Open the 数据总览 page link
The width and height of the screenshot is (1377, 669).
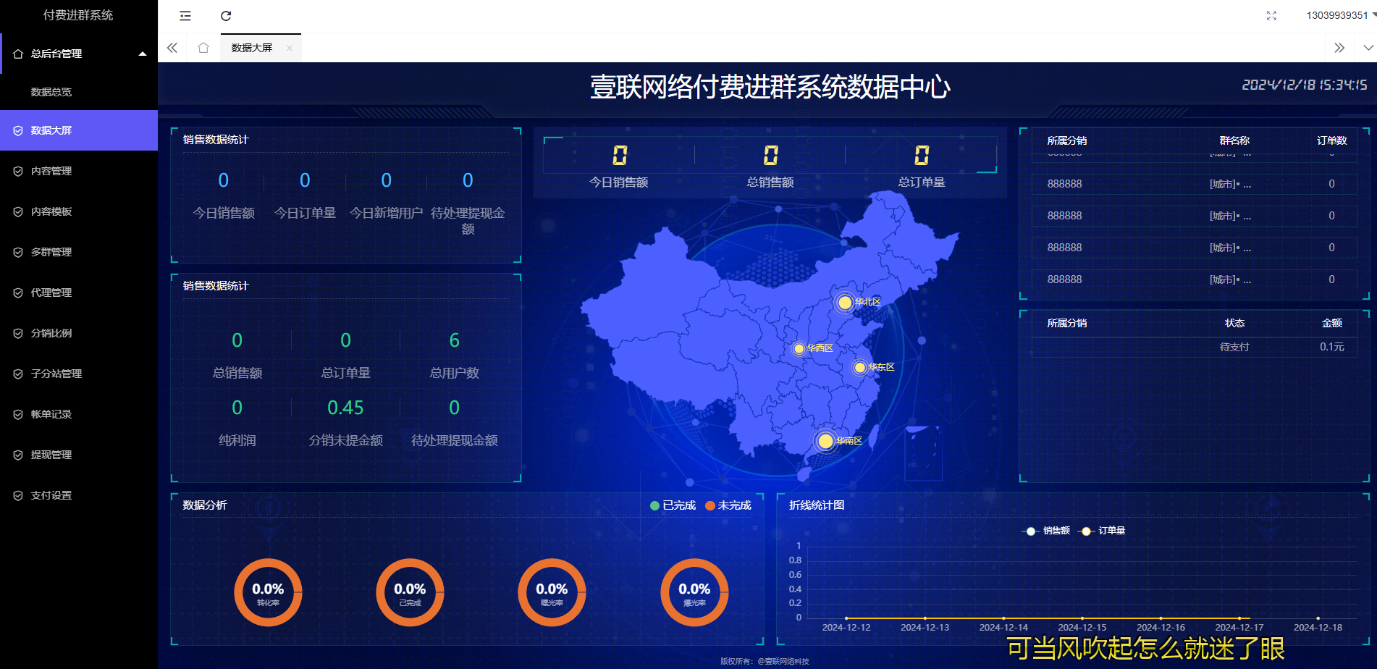click(51, 92)
